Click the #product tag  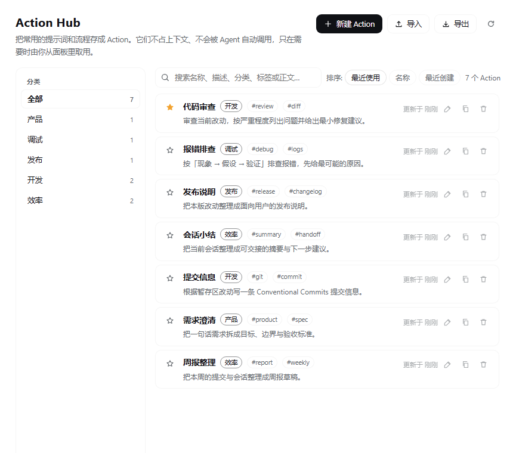265,319
